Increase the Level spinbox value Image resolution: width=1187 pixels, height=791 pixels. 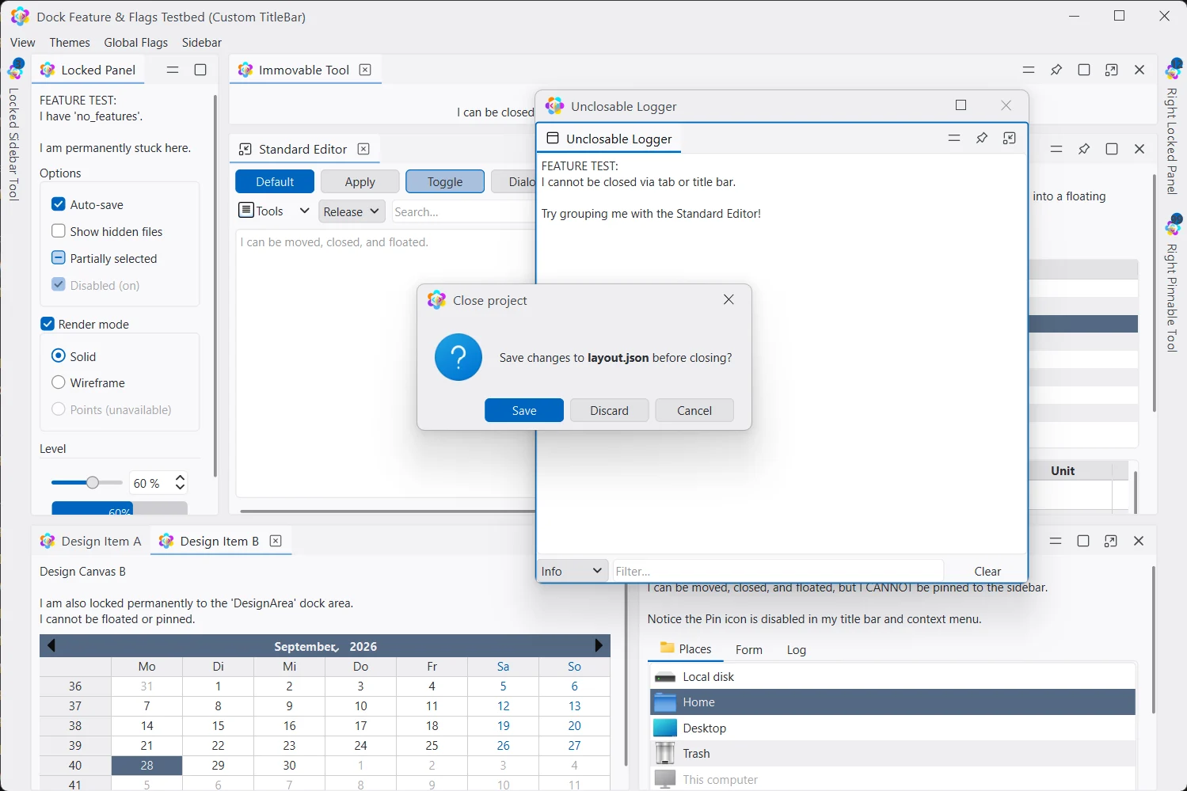181,478
